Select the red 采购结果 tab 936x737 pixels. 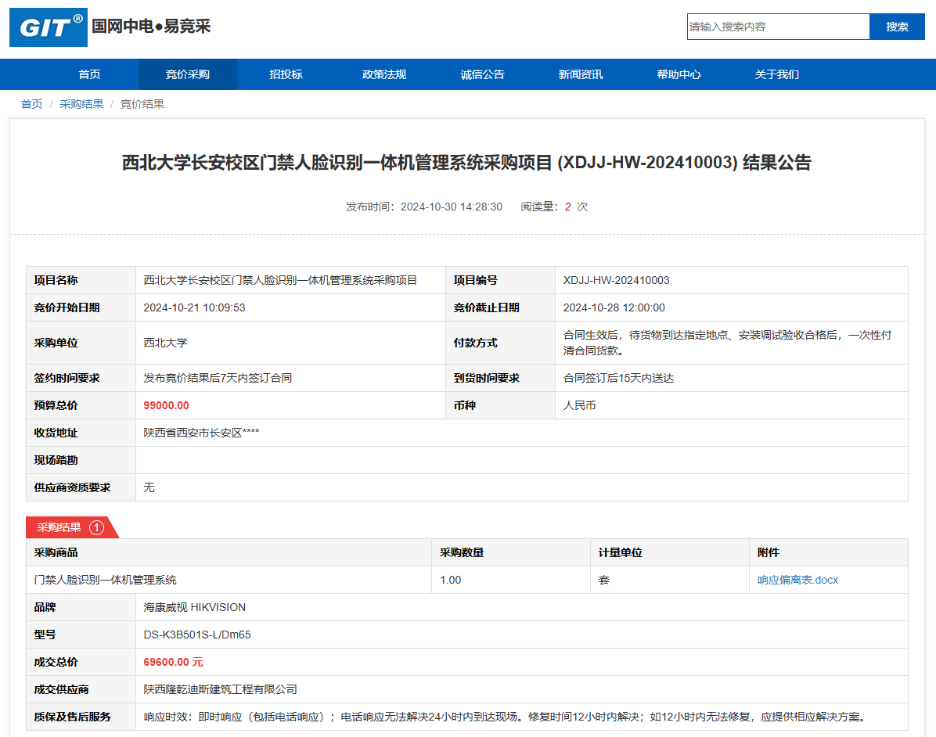[59, 527]
